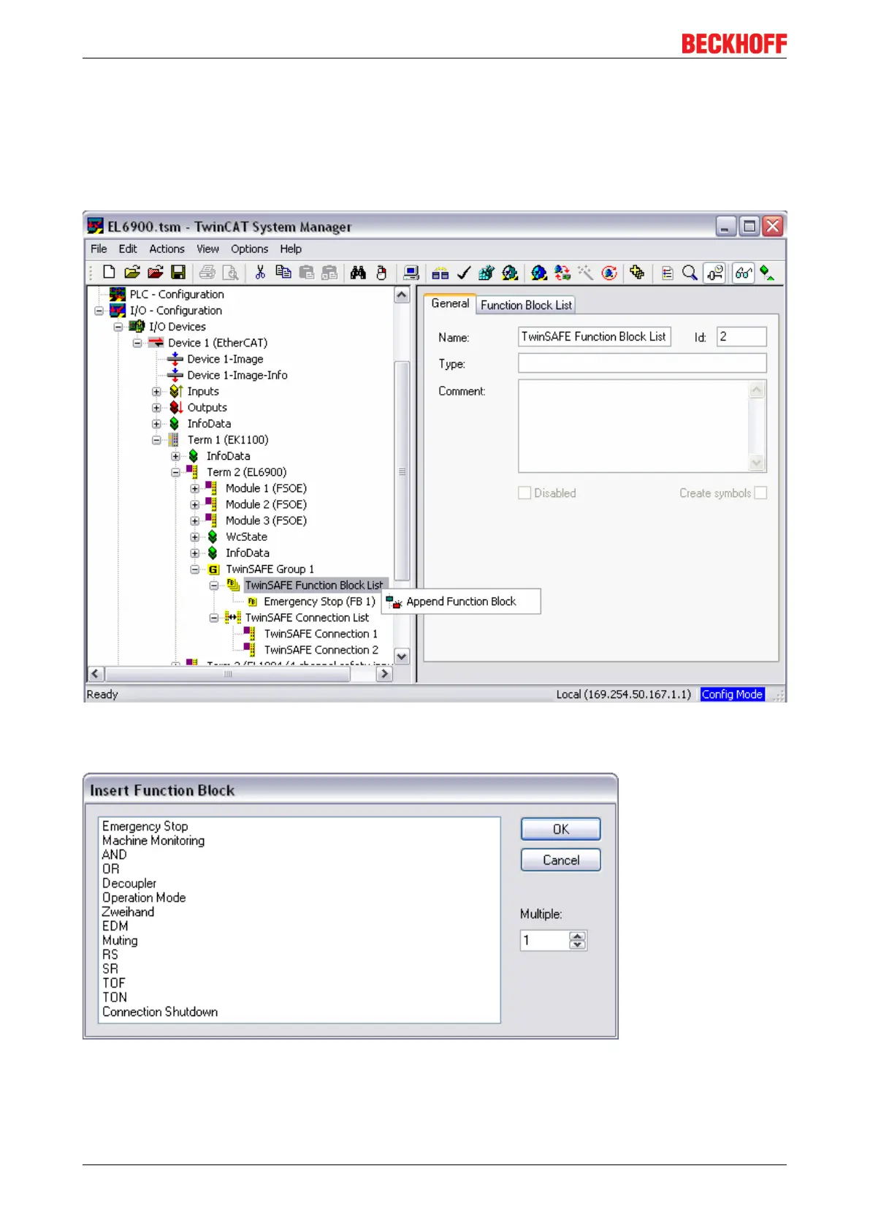
Task: Click the Toggle Free Run State icon
Action: 609,273
